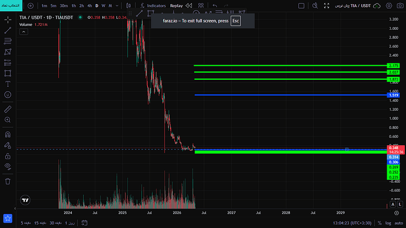The image size is (406, 228).
Task: Click the انتخاب نماد symbol selection button
Action: tap(11, 5)
